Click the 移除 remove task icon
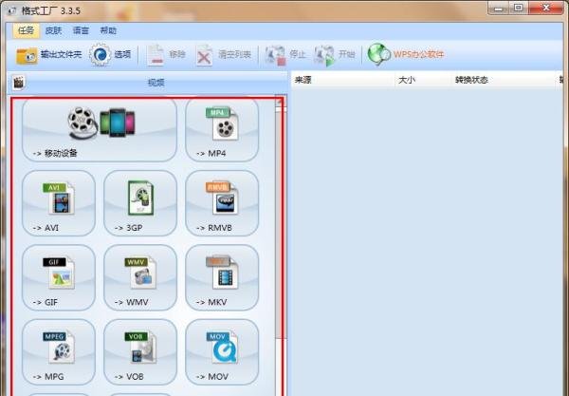 tap(156, 55)
